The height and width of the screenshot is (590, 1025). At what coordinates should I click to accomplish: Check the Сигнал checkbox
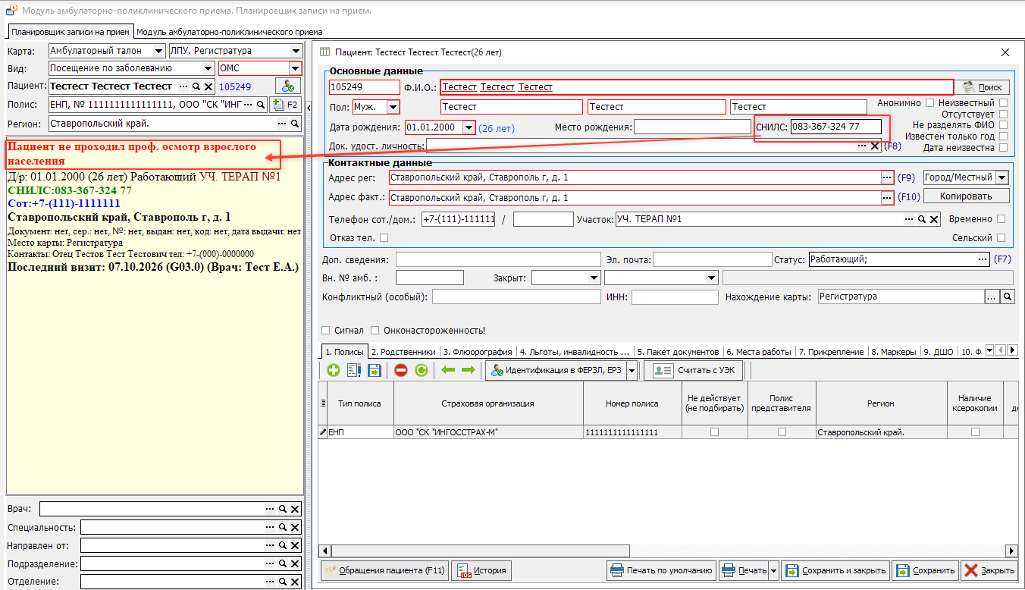click(x=326, y=331)
